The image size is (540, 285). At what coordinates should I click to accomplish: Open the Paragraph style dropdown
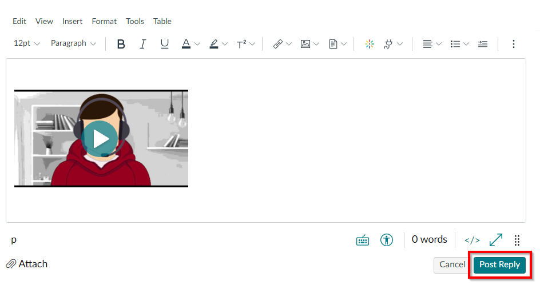click(x=73, y=43)
